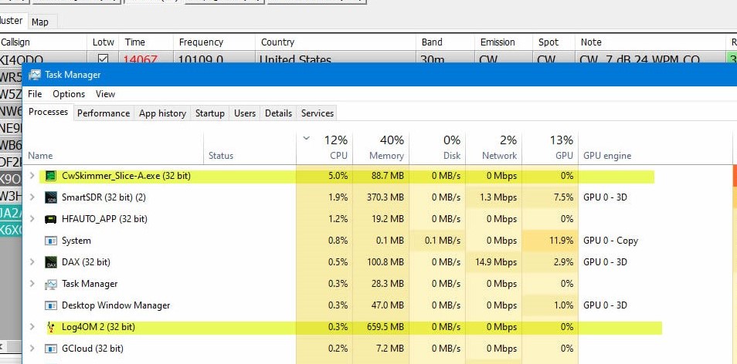Switch to the App history tab

[163, 113]
